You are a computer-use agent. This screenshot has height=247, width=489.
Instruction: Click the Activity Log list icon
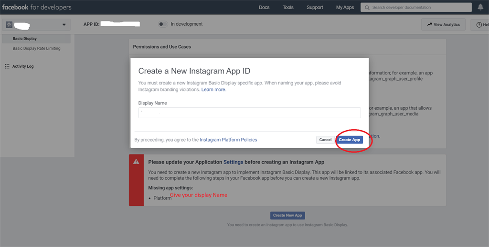tap(7, 66)
